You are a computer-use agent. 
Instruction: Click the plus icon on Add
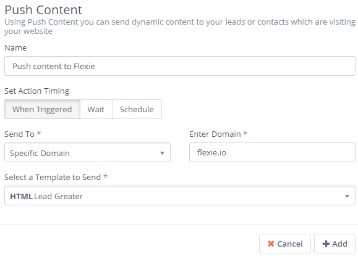coord(326,244)
